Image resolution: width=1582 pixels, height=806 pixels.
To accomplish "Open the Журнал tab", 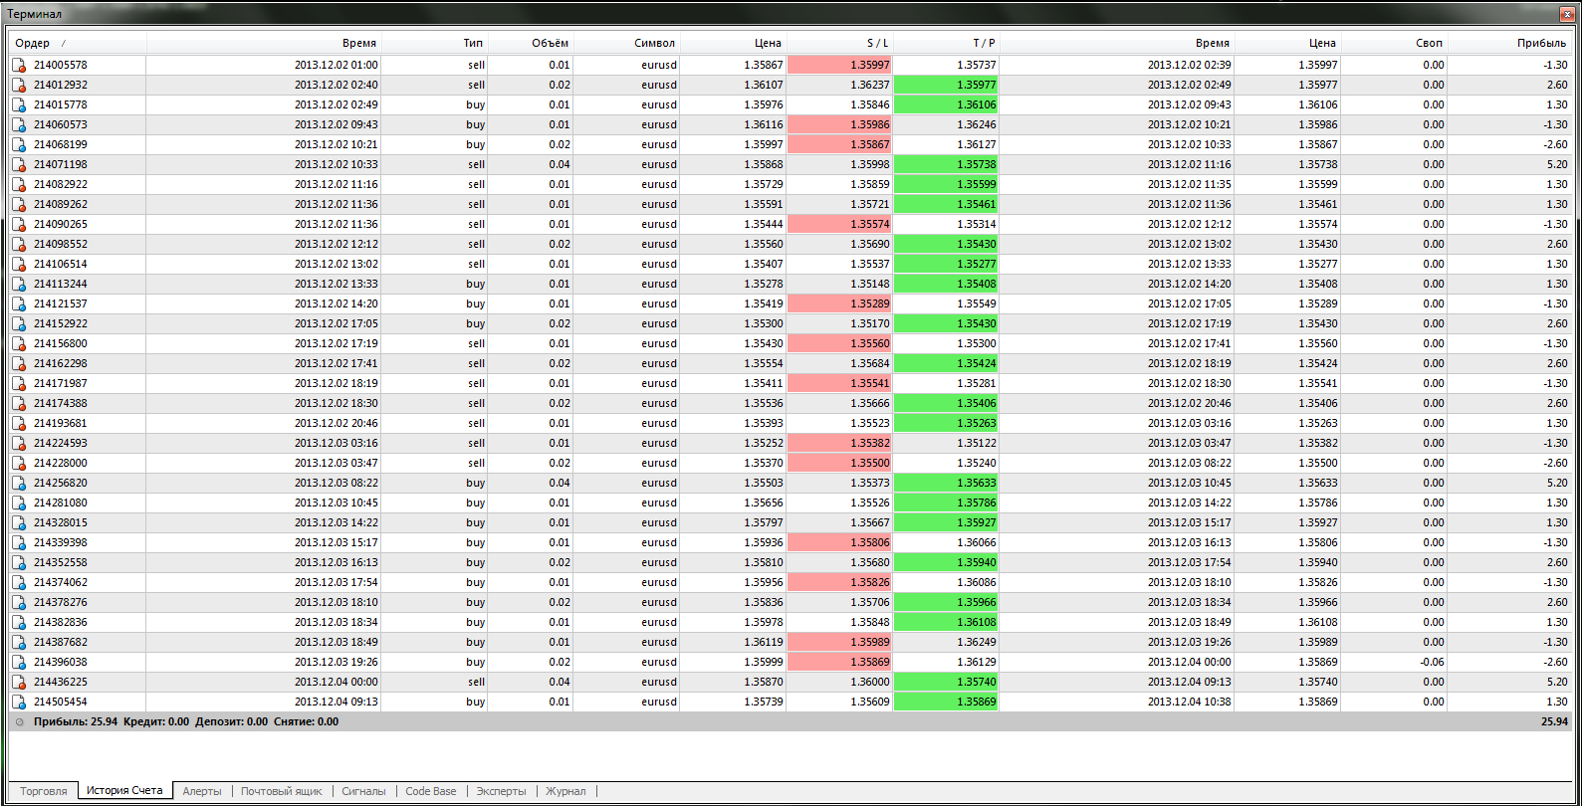I will click(x=565, y=791).
